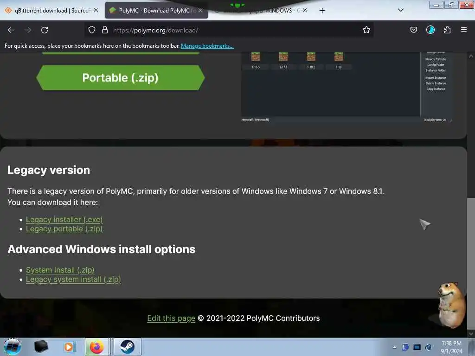Open the black box taskbar app
Viewport: 475px width, 356px height.
[41, 347]
